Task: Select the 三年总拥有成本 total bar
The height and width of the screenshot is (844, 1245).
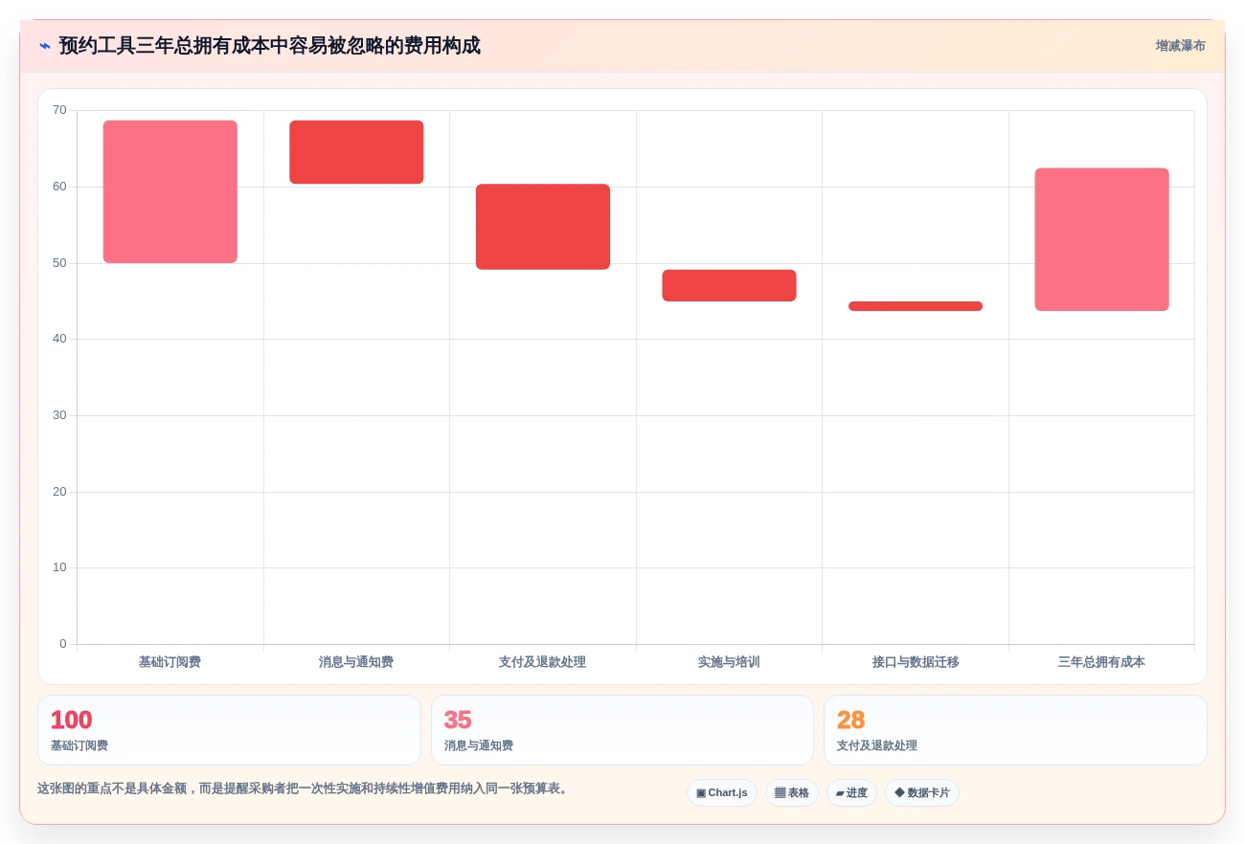Action: click(1102, 239)
